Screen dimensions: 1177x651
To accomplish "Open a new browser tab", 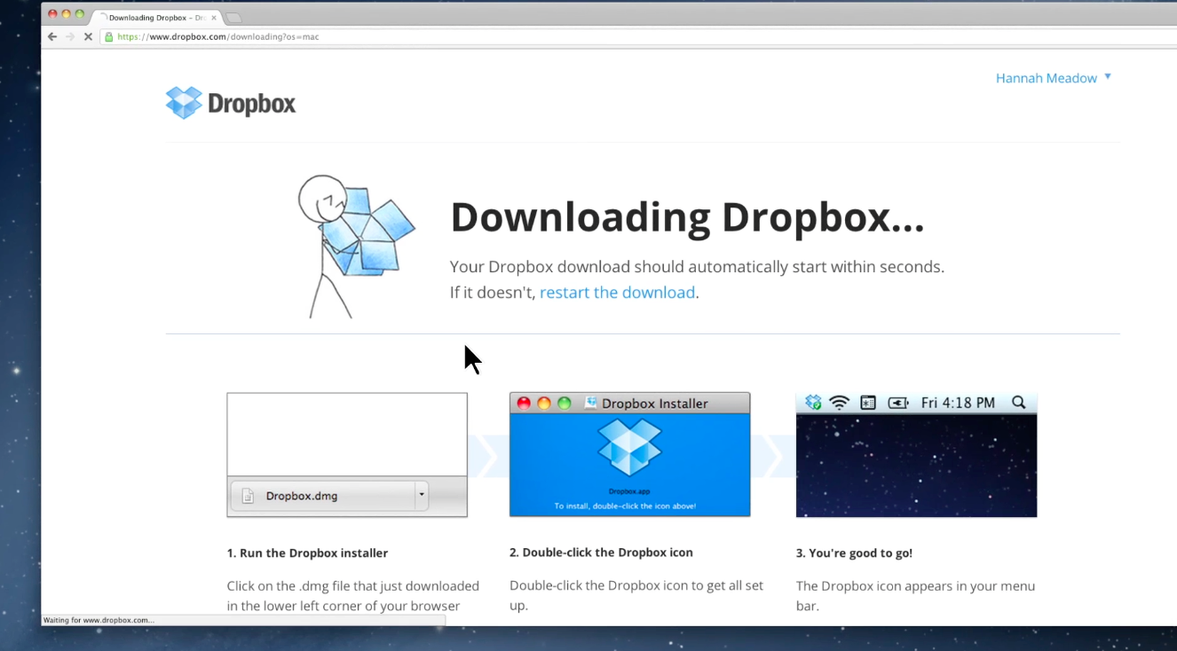I will click(233, 18).
